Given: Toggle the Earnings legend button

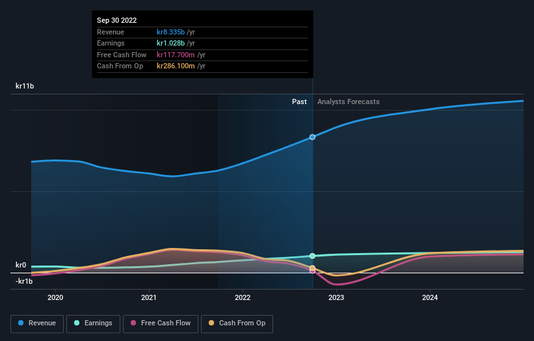Looking at the screenshot, I should [x=93, y=323].
